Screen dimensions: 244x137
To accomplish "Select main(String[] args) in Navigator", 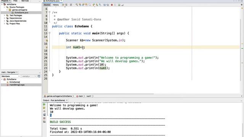I will click(17, 85).
